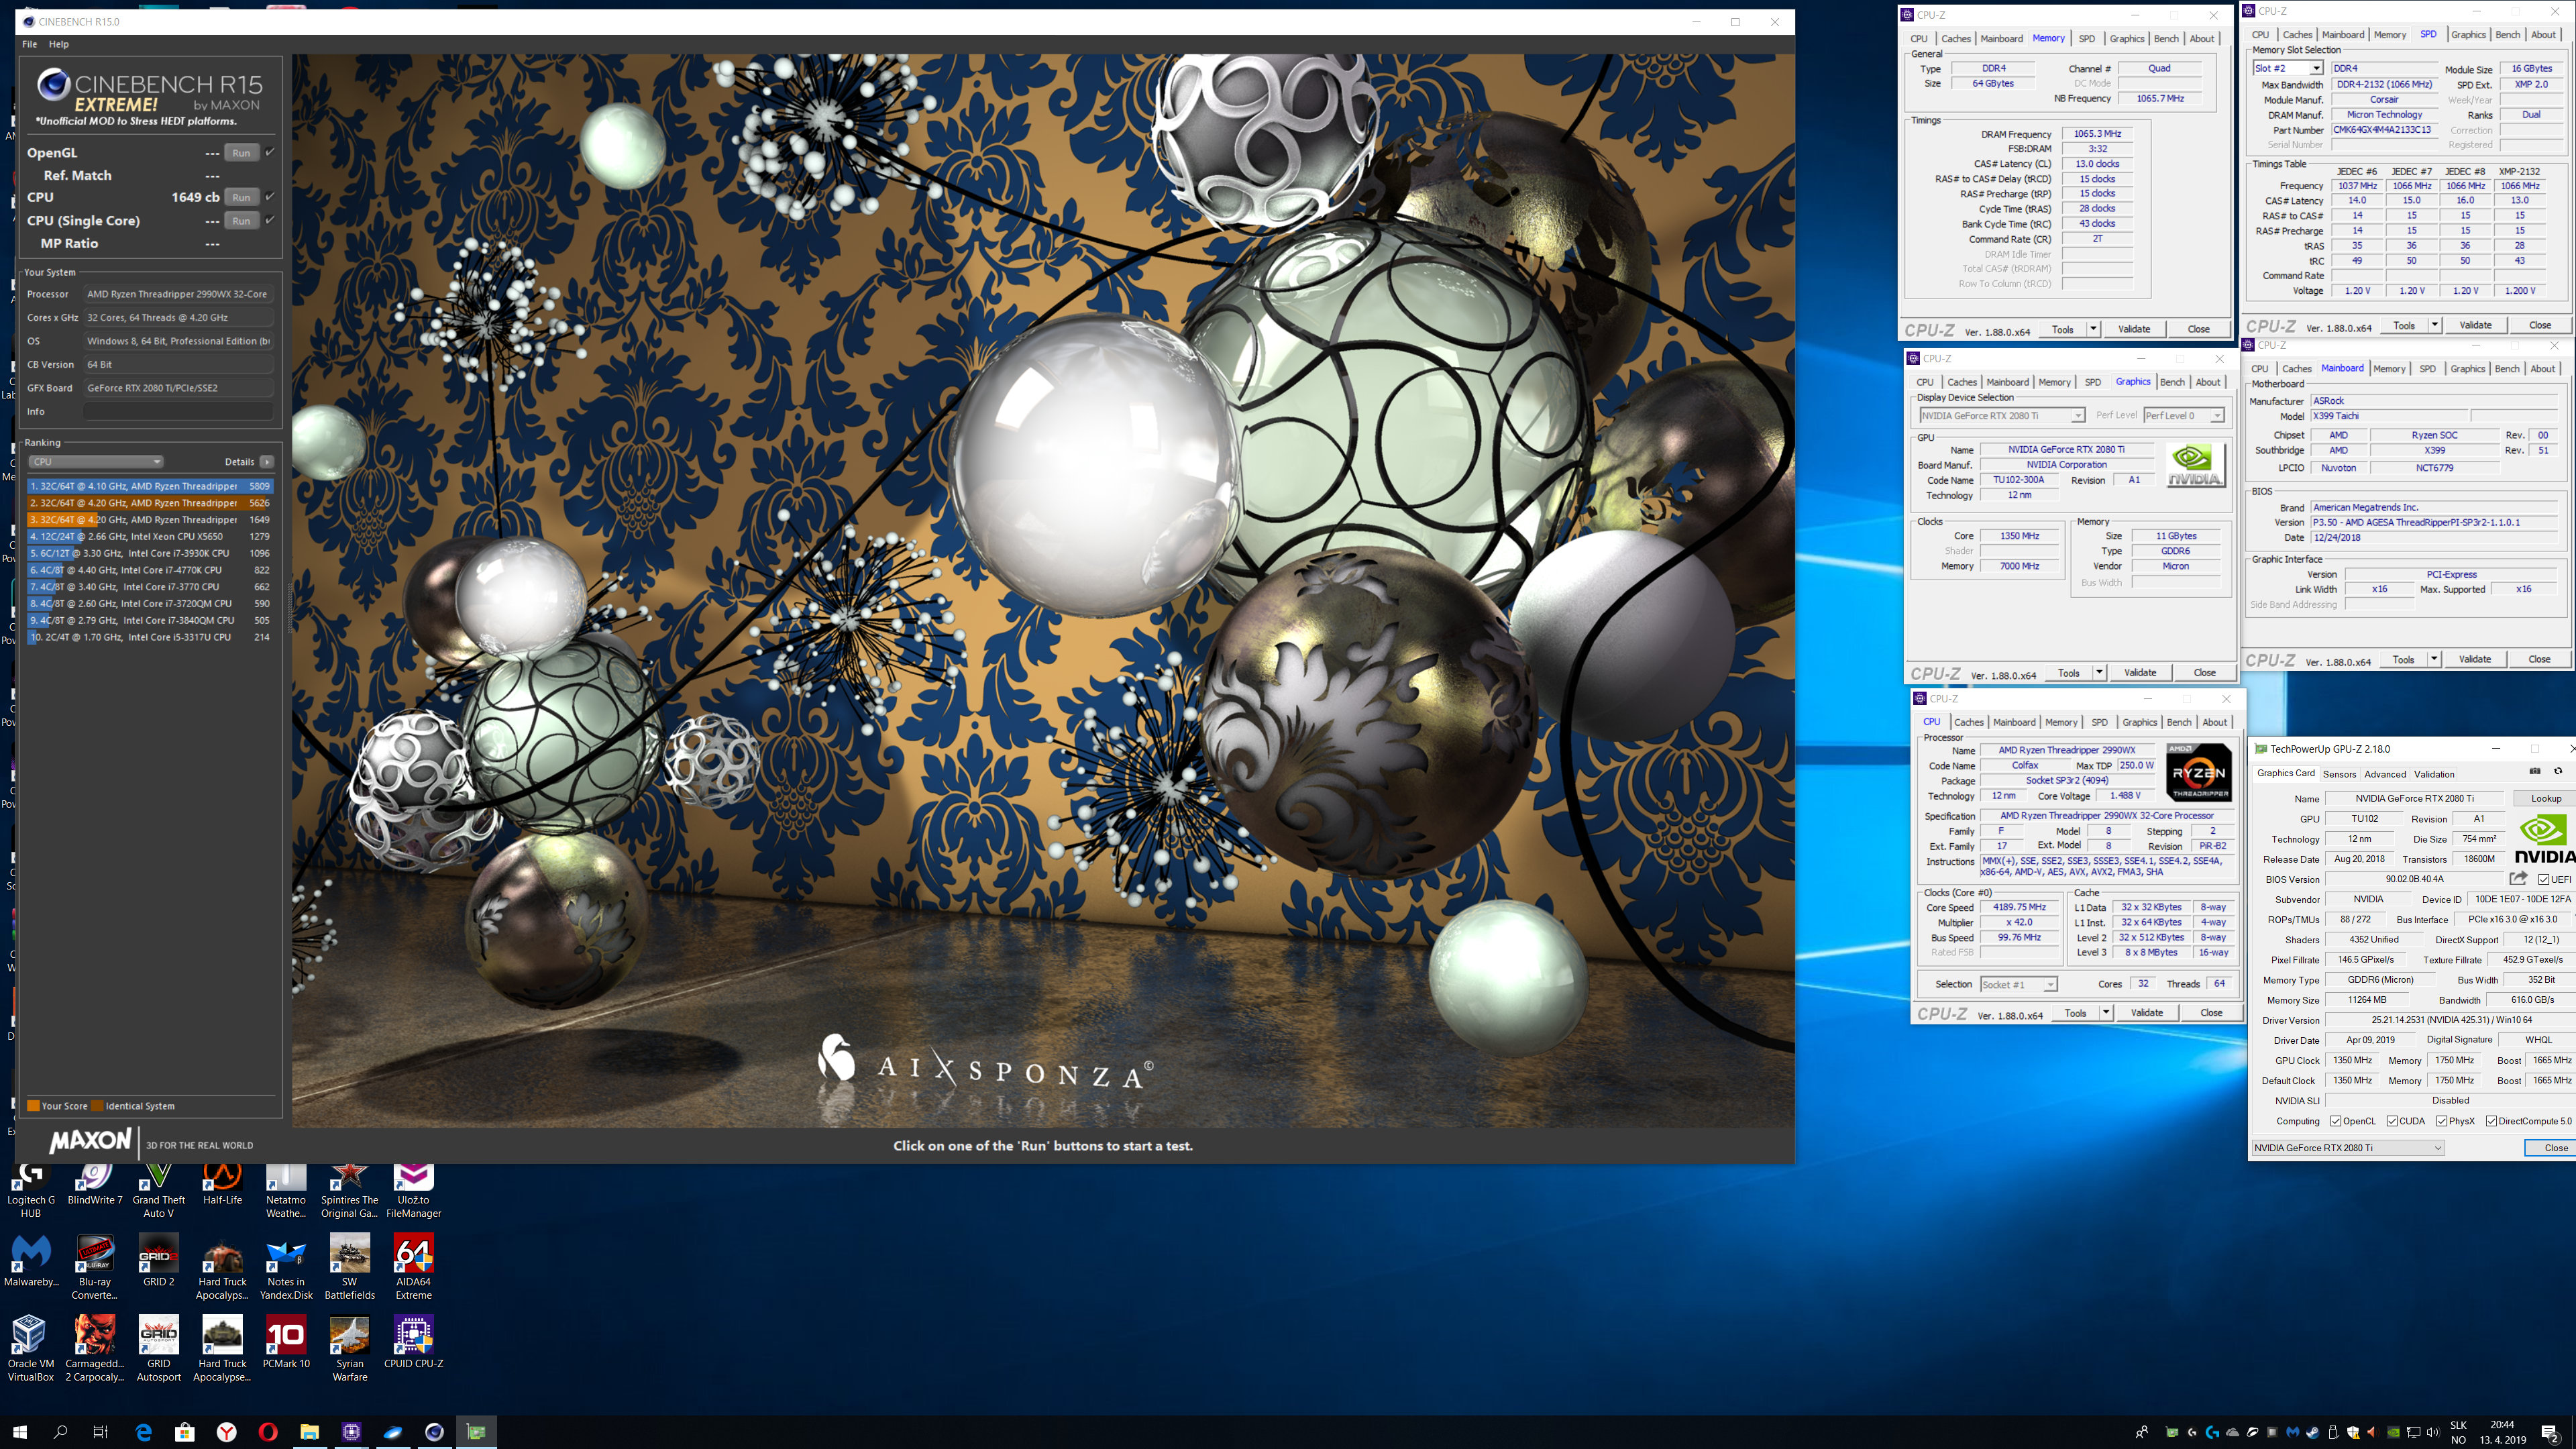Screen dimensions: 2576x1449
Task: Open Perf Level dropdown in CPU-Z Graphics
Action: [x=2183, y=415]
